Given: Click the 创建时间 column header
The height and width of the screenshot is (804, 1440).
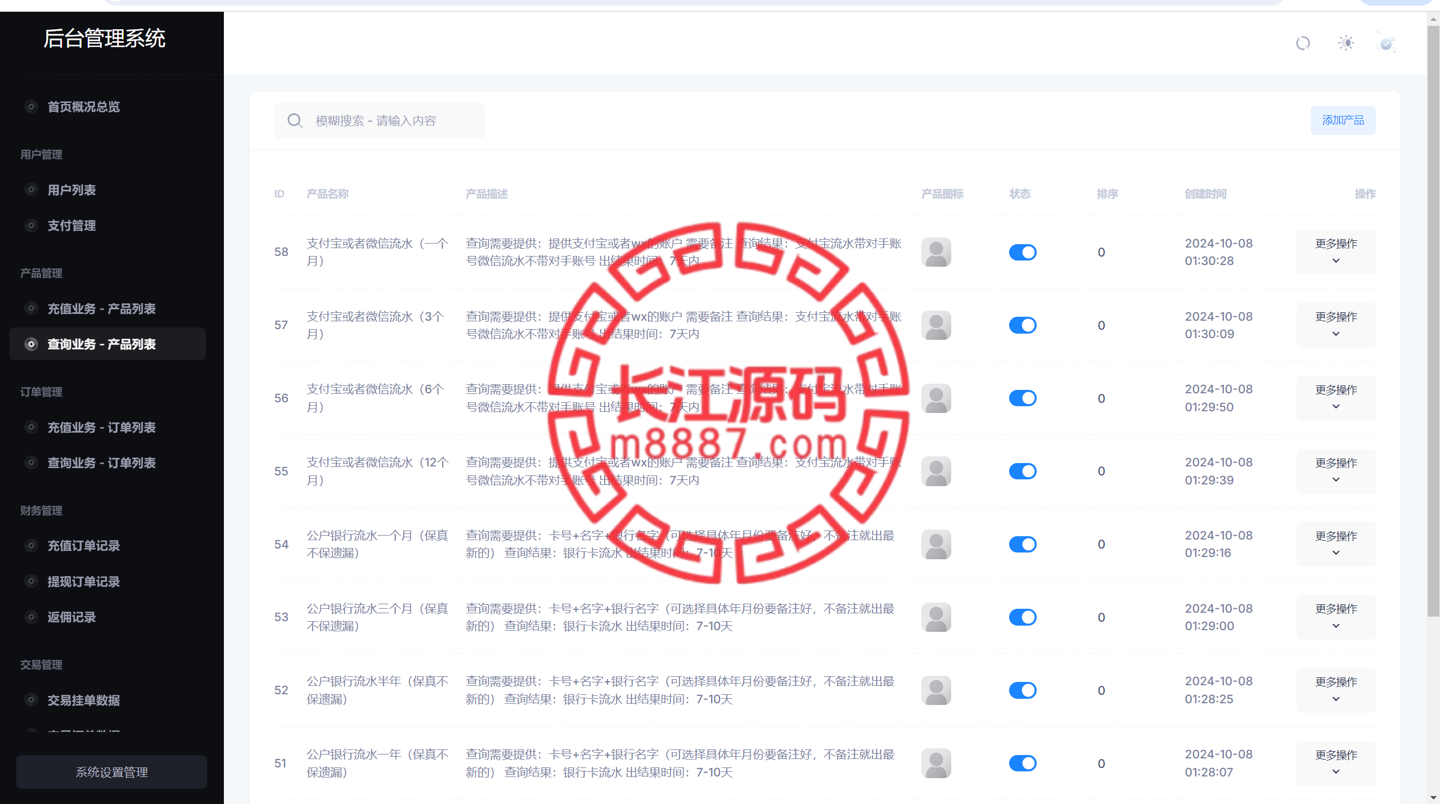Looking at the screenshot, I should [1205, 194].
